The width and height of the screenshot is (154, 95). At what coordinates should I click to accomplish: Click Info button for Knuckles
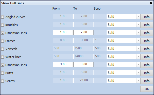tap(147, 25)
